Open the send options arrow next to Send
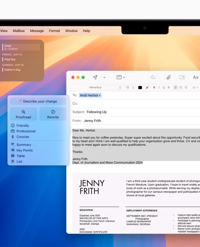 coord(104,77)
